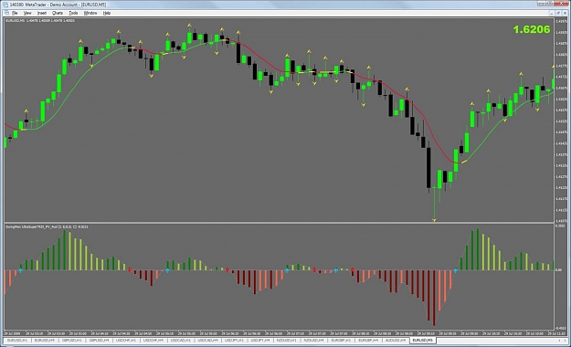Close the inner EURUSD,M5 chart window
Screen dimensions: 571x347
565,13
